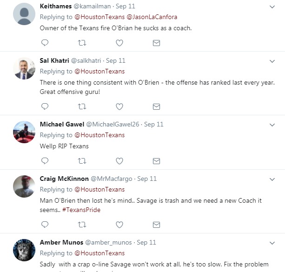Expand the menu arrow on Sal Khatri's tweet
The height and width of the screenshot is (272, 285).
click(x=272, y=61)
